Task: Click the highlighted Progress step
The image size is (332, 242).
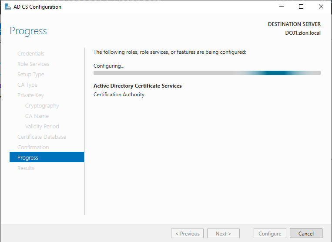Action: (47, 157)
